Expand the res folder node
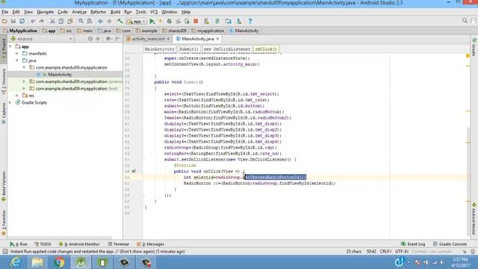Image resolution: width=478 pixels, height=269 pixels. [17, 96]
